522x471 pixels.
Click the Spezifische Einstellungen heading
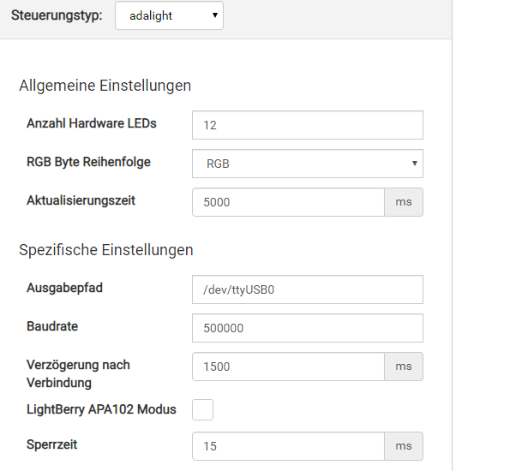pos(106,250)
